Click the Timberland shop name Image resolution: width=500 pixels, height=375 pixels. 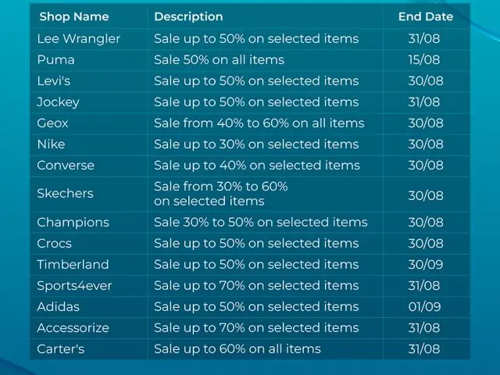coord(73,264)
